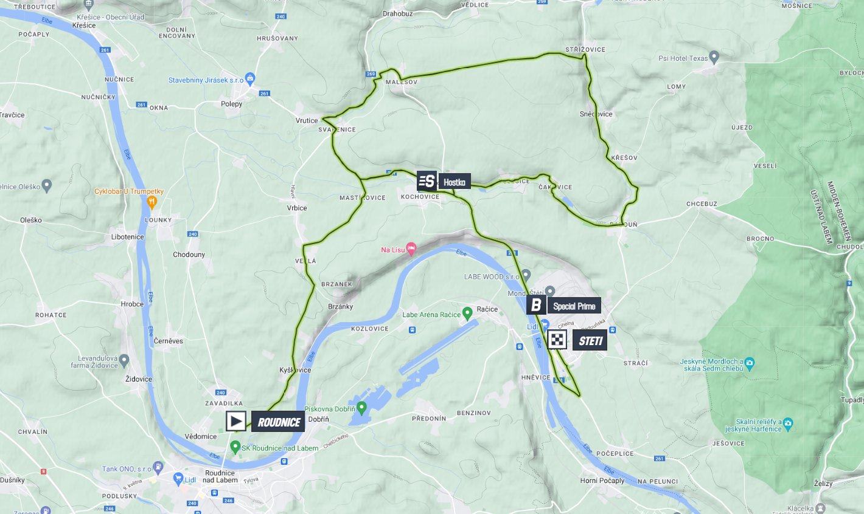Select the Labe Aréna Račice green pin

coord(467,314)
